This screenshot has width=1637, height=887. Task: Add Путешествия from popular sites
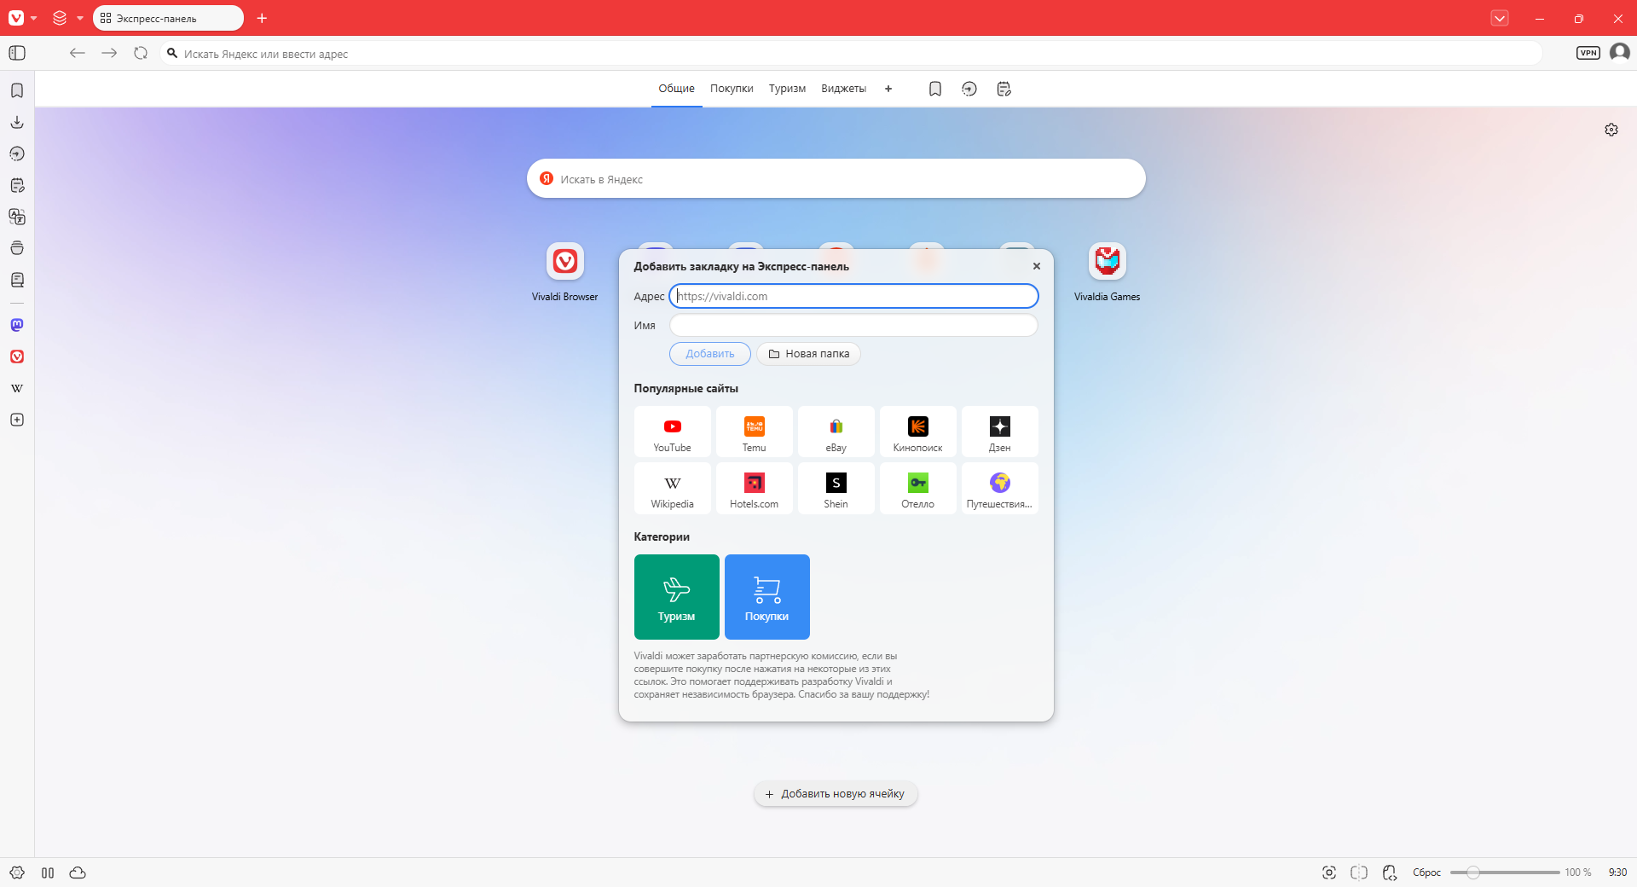[x=1000, y=488]
